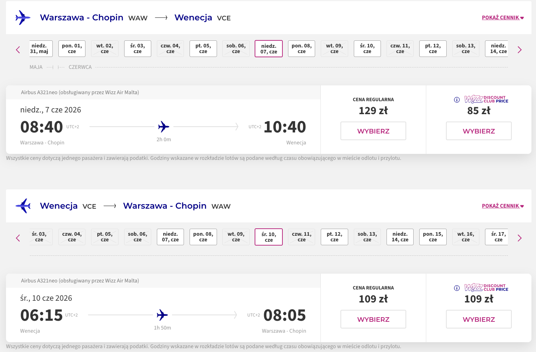This screenshot has height=352, width=536.
Task: Click info icon beside outbound Discount Club price
Action: [x=457, y=100]
